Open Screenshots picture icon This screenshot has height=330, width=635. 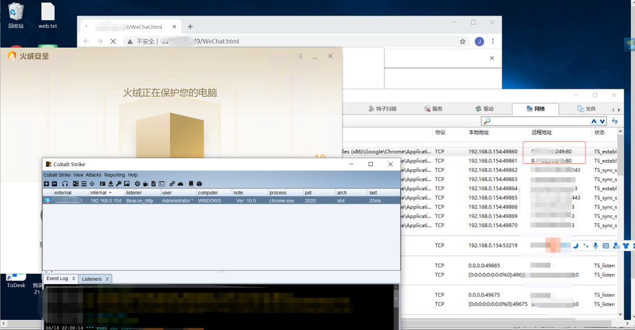[127, 184]
